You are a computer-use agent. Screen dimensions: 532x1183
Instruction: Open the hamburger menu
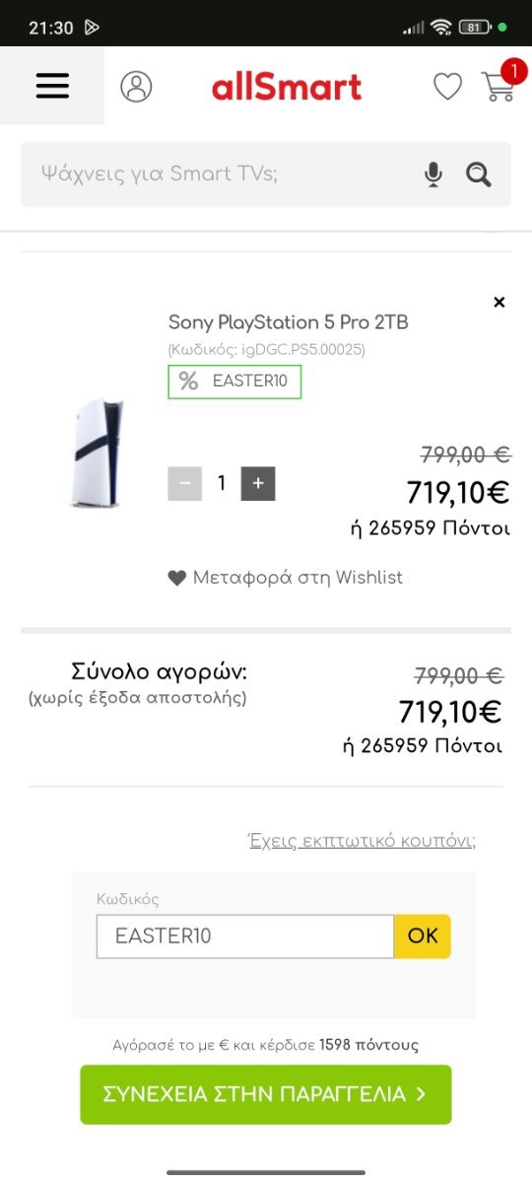click(52, 86)
